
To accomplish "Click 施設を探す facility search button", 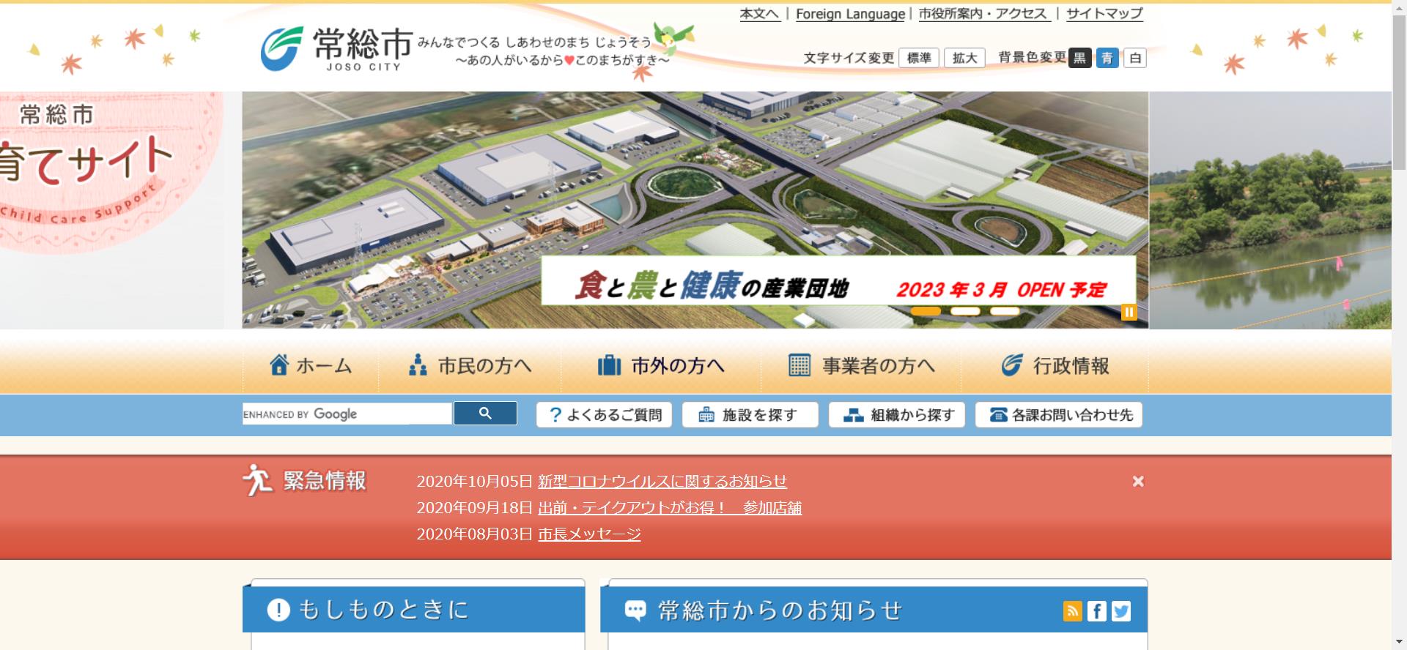I will [x=750, y=415].
